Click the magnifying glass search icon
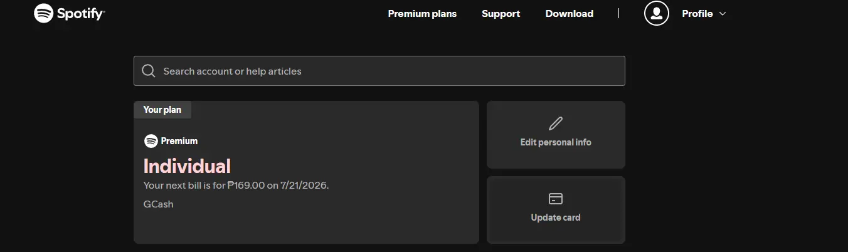The image size is (848, 252). click(149, 71)
